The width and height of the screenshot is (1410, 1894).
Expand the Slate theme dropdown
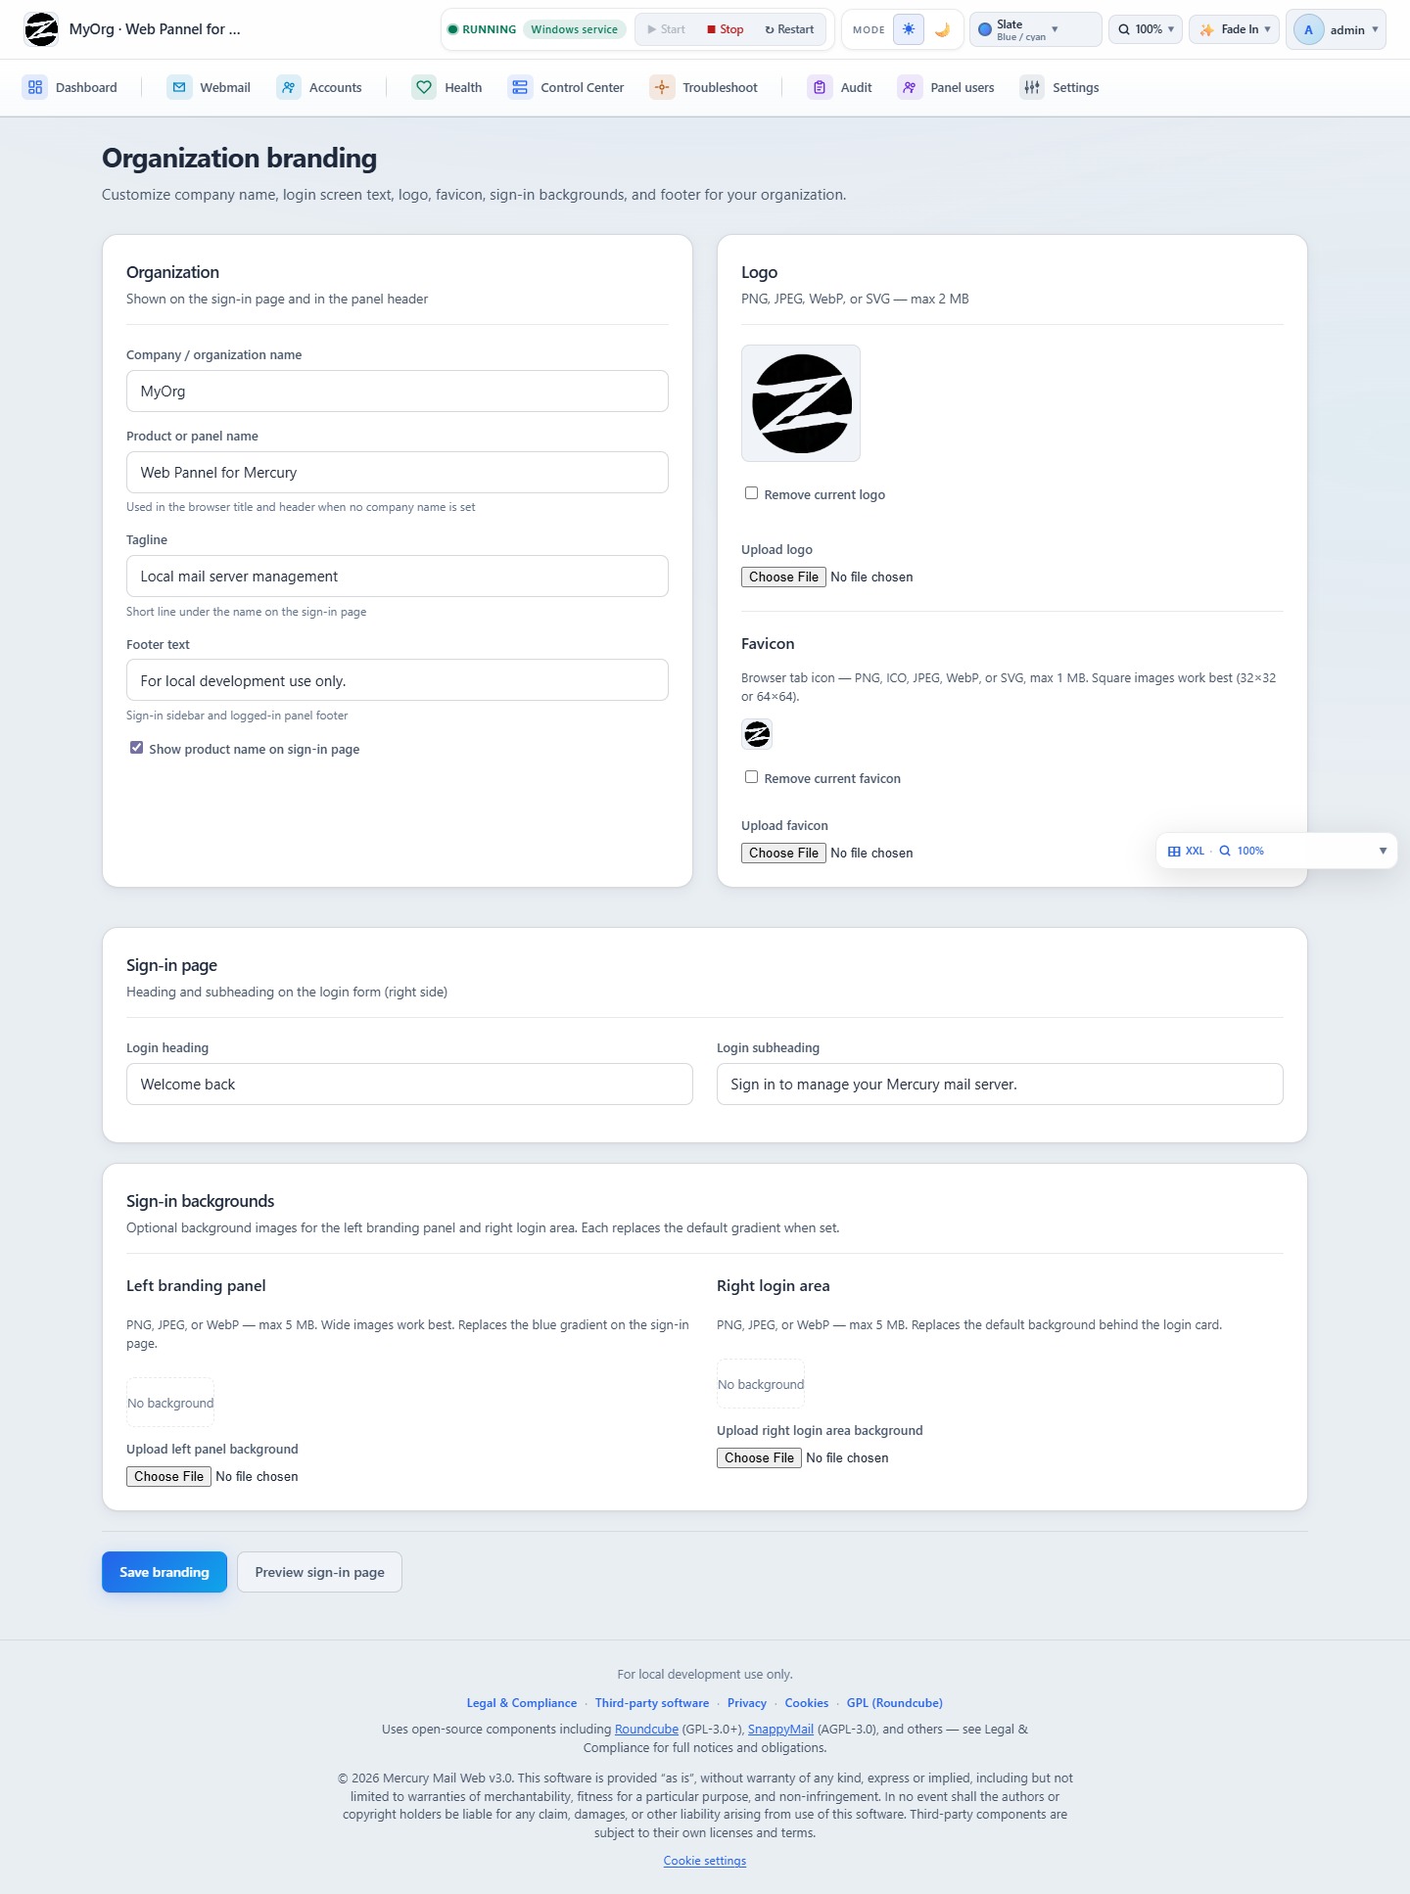(x=1036, y=29)
